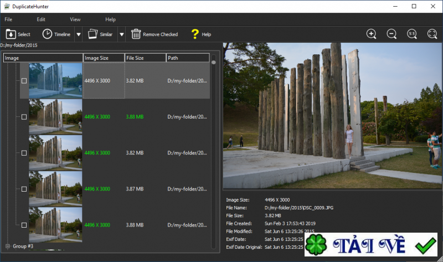Click the fit-to-window zoom icon
Screen dimensions: 443x262
pyautogui.click(x=432, y=34)
